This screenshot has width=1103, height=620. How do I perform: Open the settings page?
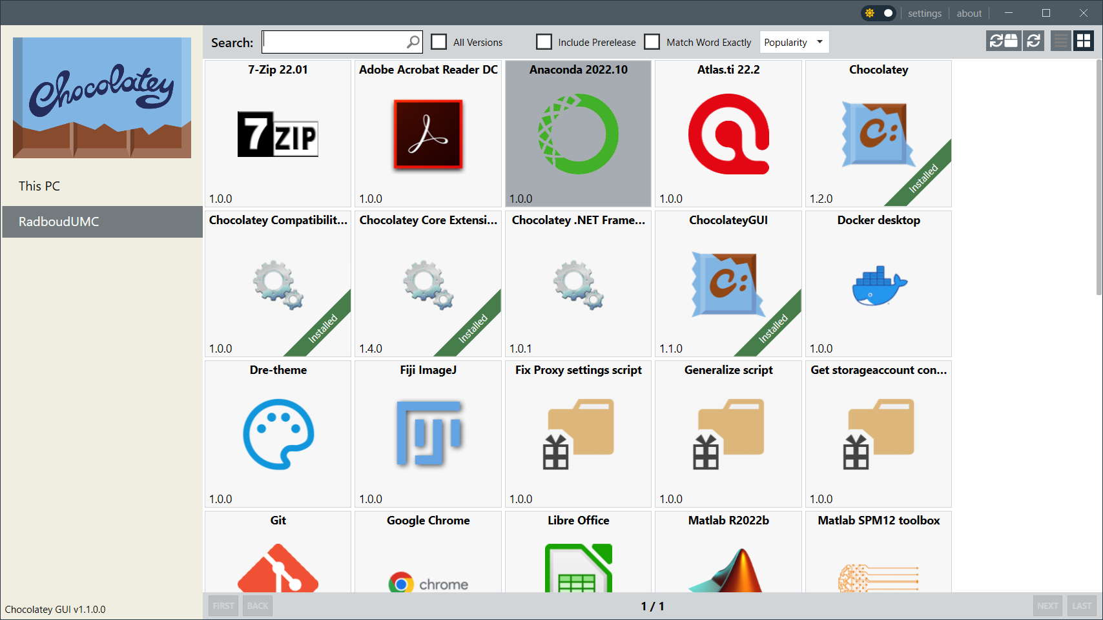click(x=925, y=13)
